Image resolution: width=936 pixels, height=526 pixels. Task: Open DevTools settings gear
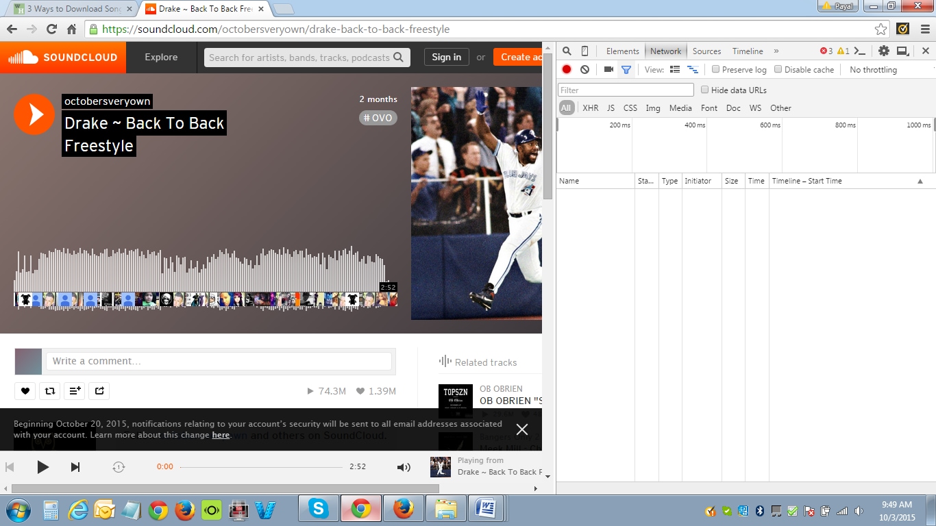pyautogui.click(x=884, y=51)
